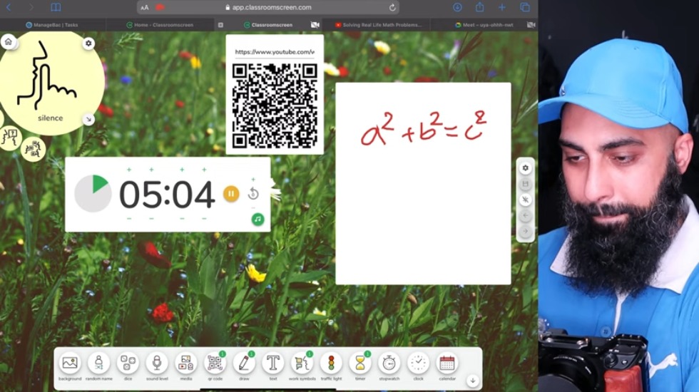Add a dice widget
This screenshot has height=392, width=699.
[x=128, y=363]
